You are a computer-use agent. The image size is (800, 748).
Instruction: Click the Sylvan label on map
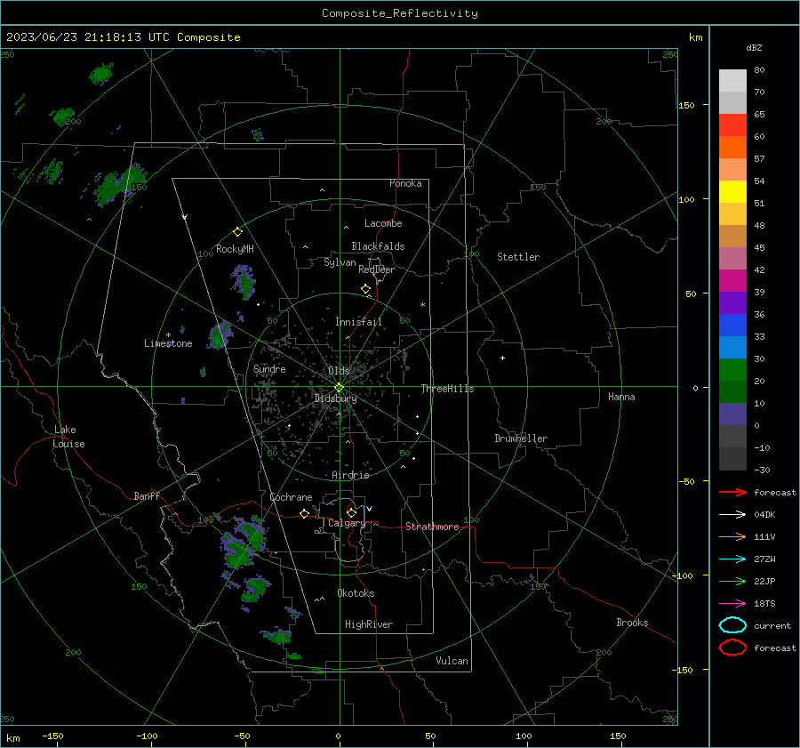point(340,262)
